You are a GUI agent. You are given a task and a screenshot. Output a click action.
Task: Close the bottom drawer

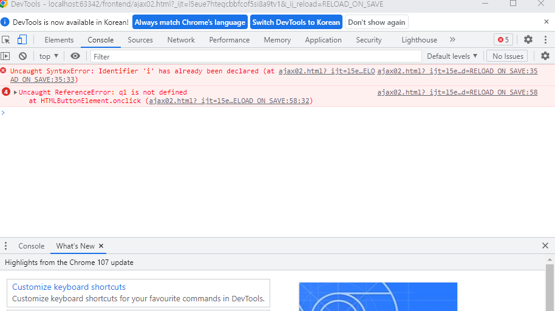pos(545,246)
